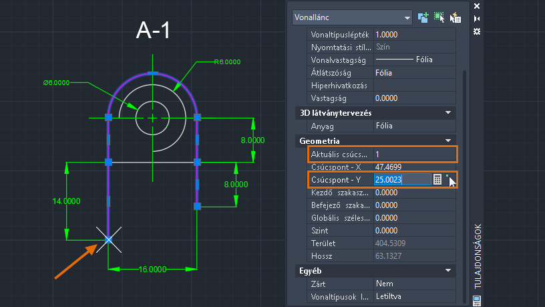Click the Ø6.0000 diameter dimension text

pos(56,82)
